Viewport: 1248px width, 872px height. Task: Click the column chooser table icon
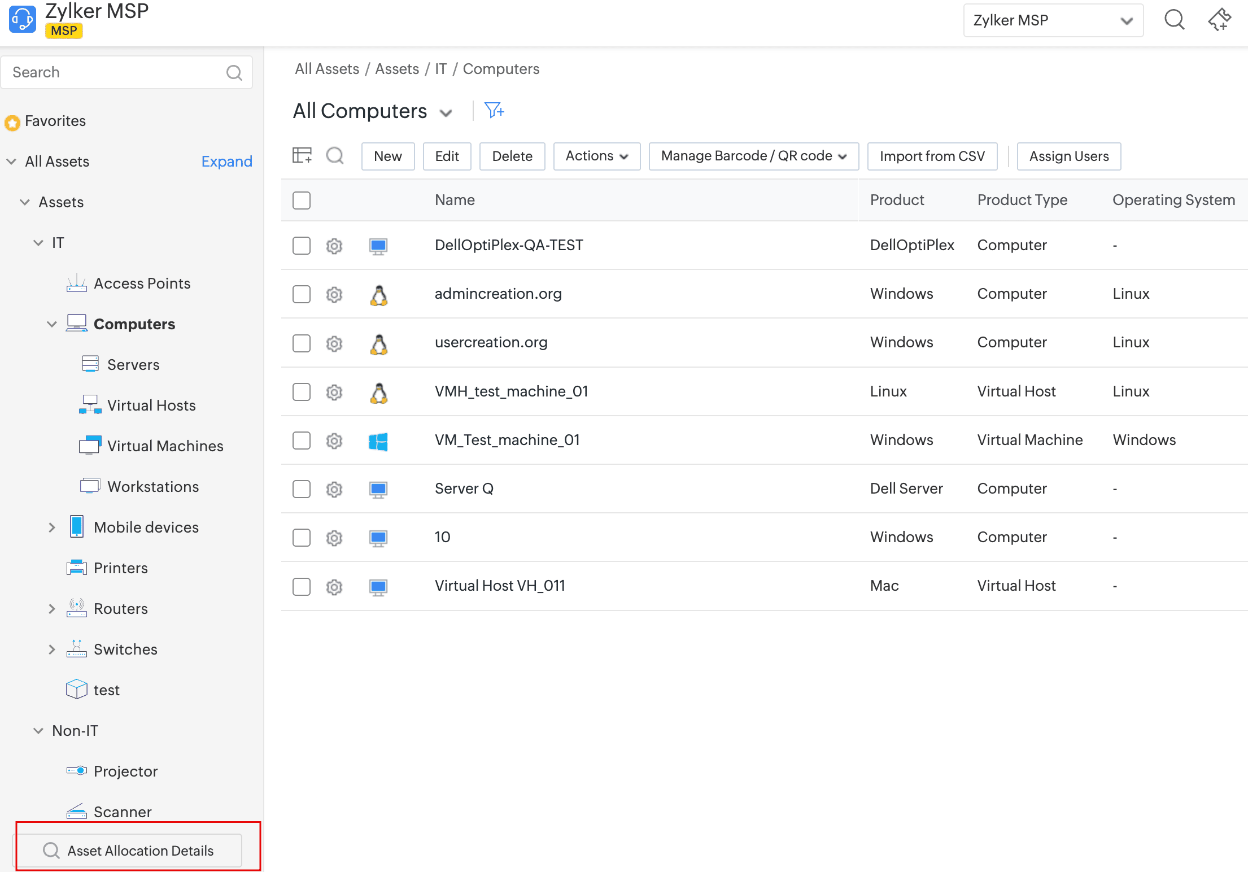coord(302,155)
